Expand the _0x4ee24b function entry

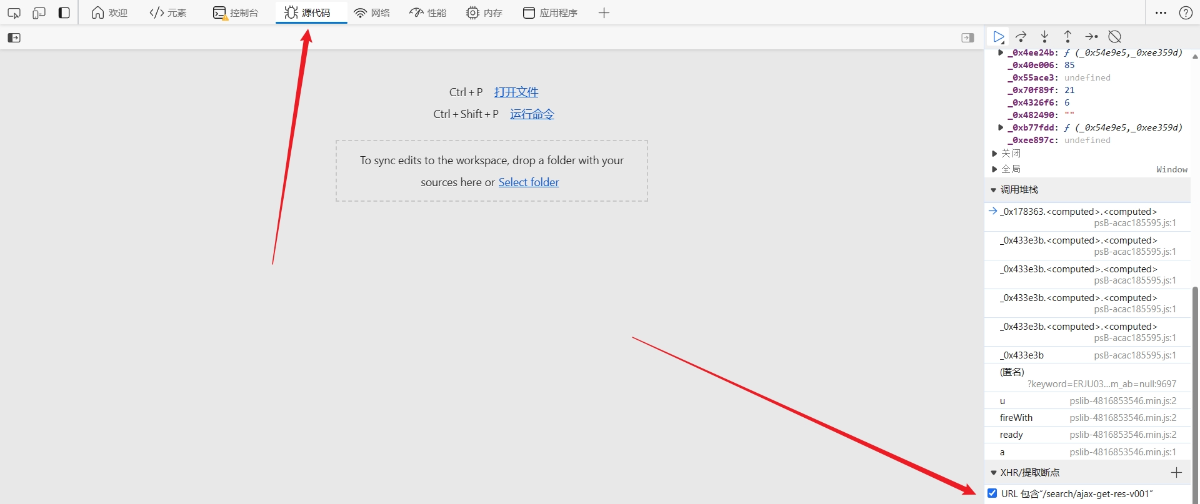[1001, 52]
